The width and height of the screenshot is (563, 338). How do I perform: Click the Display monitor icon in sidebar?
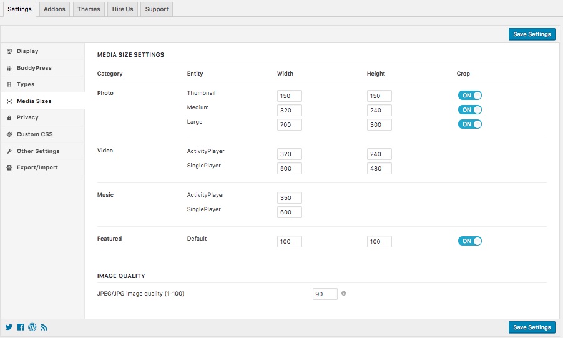9,51
